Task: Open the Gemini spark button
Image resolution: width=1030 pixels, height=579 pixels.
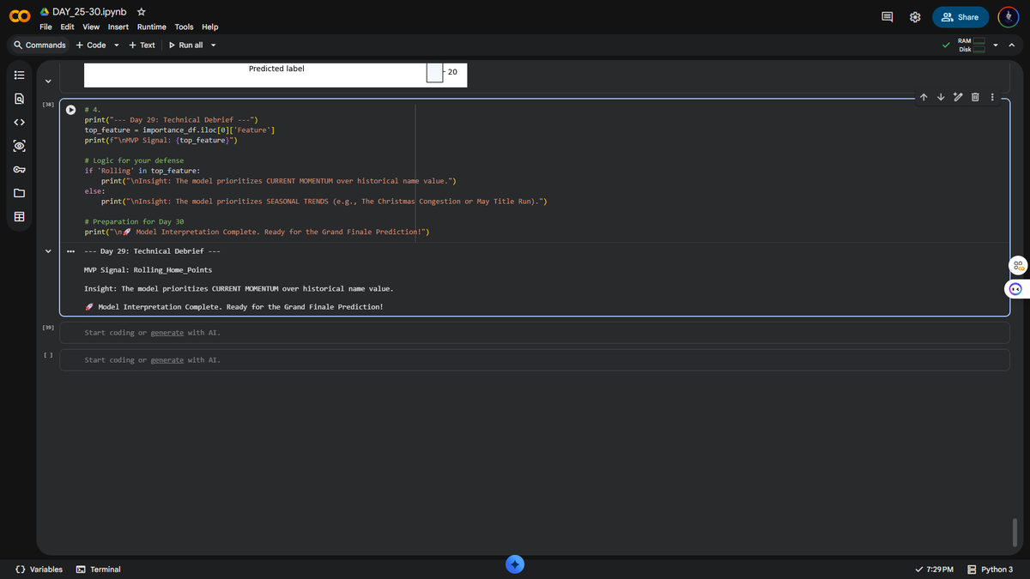Action: (515, 564)
